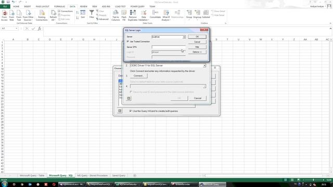Open the MS Query - Stored Procedure sheet
This screenshot has height=187, width=333.
93,176
